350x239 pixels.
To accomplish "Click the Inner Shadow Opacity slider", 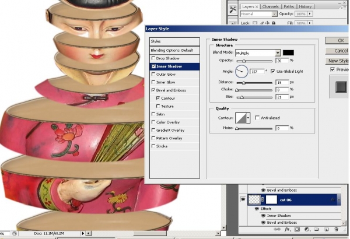I will (x=254, y=61).
